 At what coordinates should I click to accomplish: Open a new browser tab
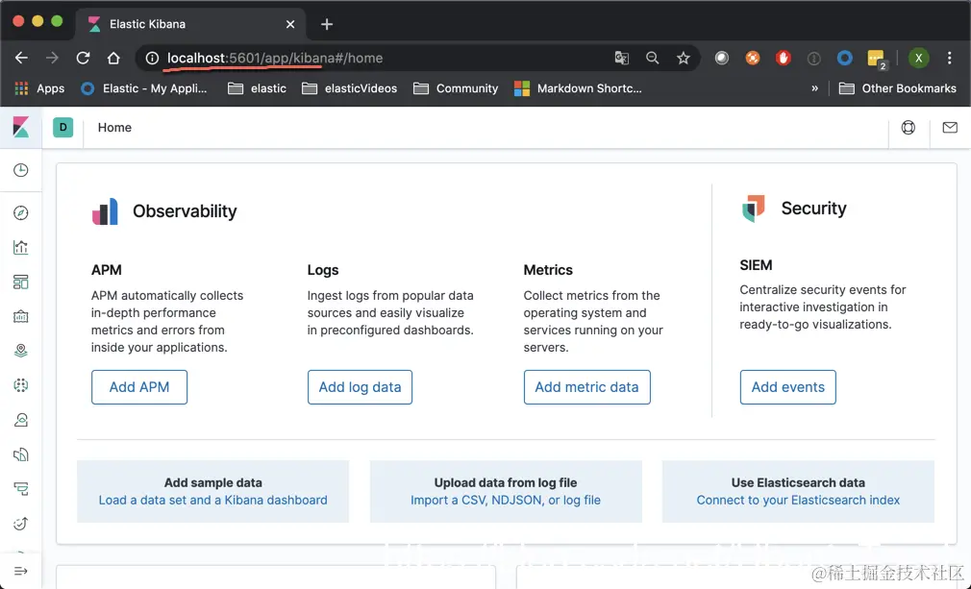click(327, 24)
